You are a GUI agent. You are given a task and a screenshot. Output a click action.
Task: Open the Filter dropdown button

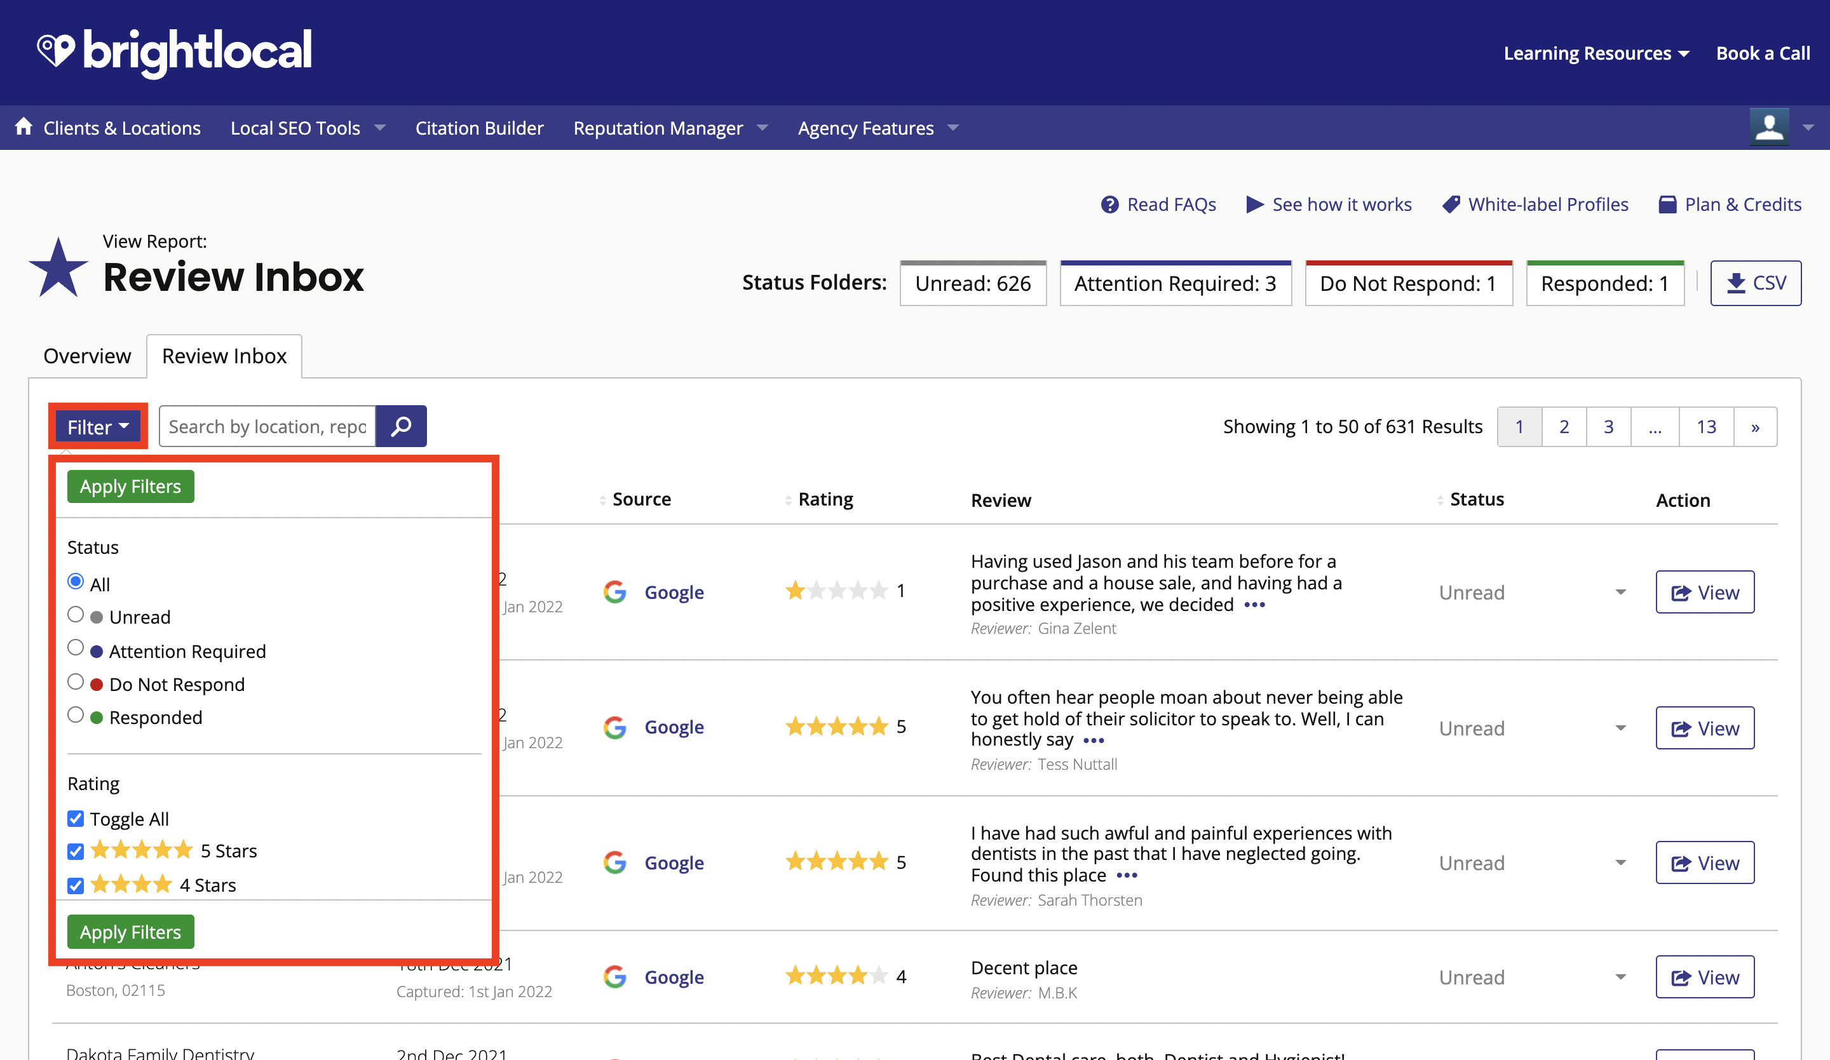[x=98, y=426]
